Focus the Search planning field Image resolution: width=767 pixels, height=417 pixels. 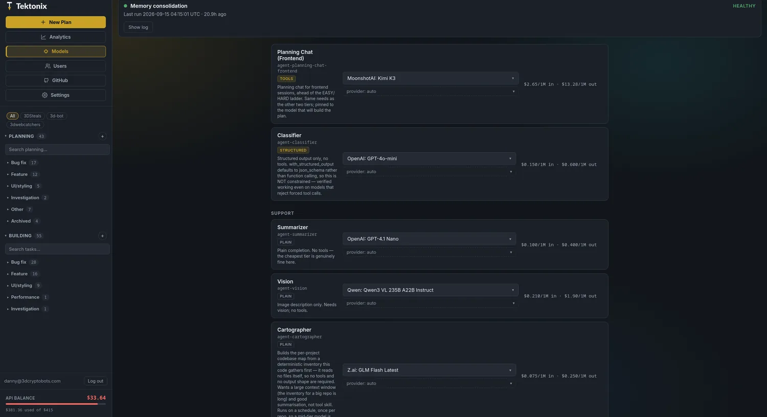click(57, 150)
